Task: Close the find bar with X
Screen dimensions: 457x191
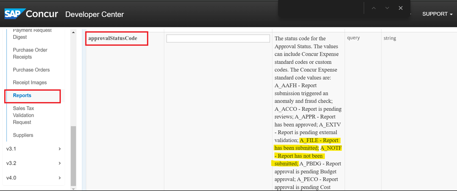Action: coord(400,8)
